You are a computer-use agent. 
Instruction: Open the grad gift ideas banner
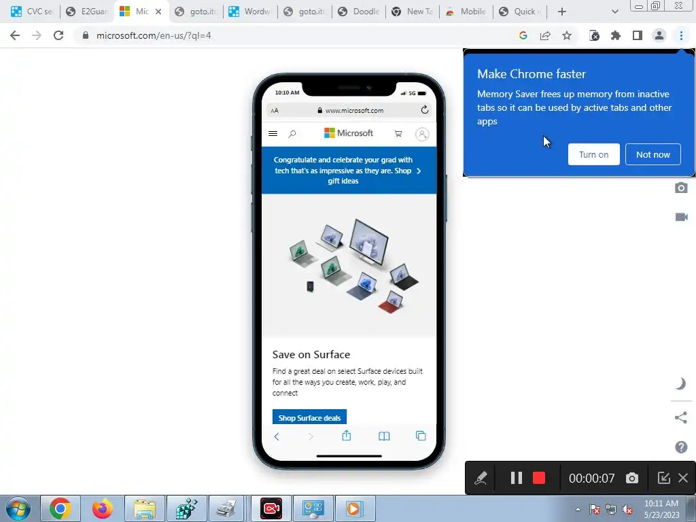tap(349, 171)
